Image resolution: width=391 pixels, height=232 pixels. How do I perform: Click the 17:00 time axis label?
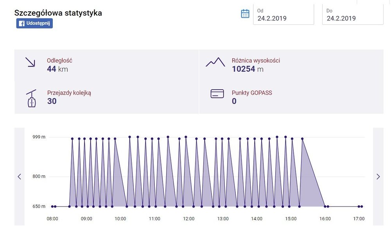click(359, 219)
